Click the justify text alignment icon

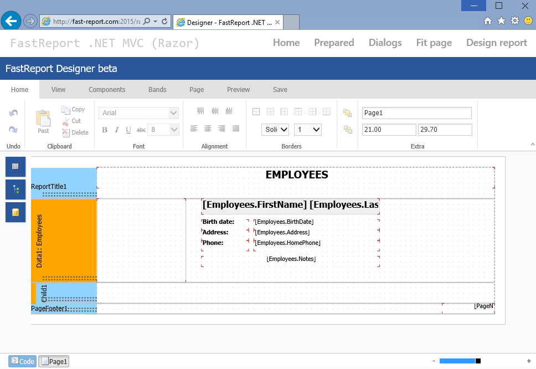pos(236,129)
